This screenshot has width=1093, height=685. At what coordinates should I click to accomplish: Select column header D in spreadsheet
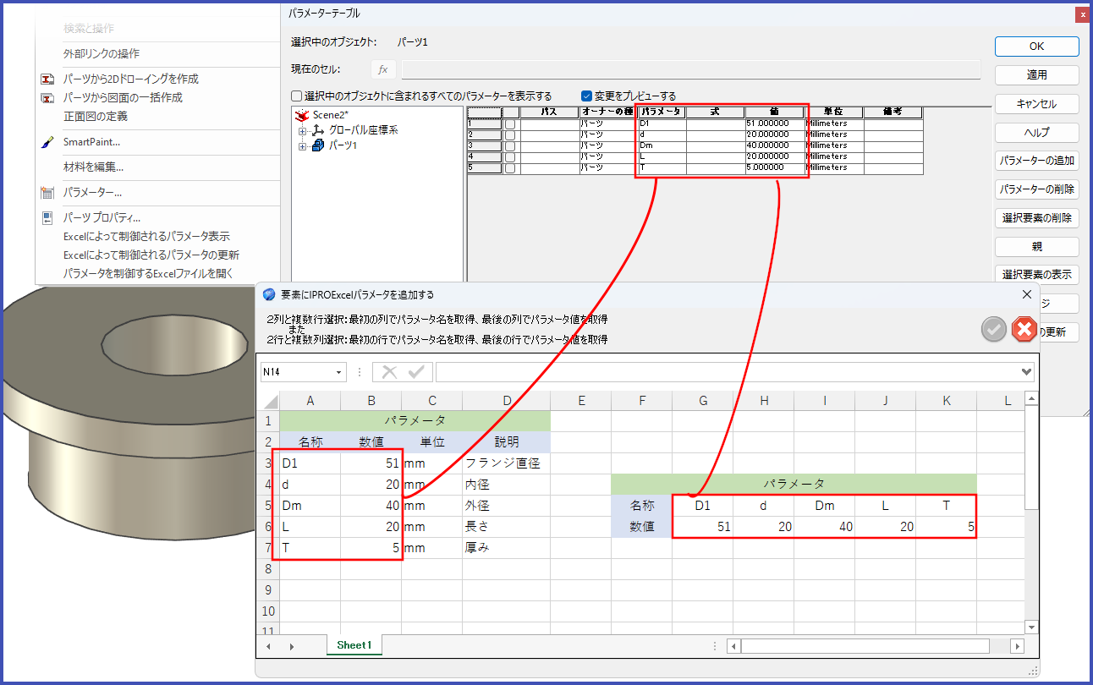(506, 401)
